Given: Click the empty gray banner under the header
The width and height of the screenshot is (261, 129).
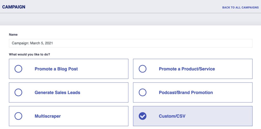Looking at the screenshot, I should pos(130,19).
